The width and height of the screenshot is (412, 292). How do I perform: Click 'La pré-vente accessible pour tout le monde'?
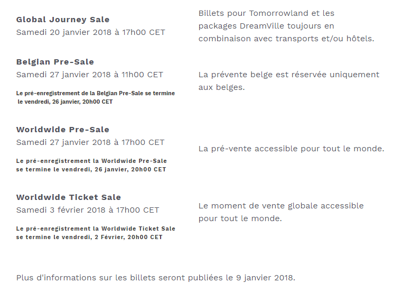pos(292,149)
